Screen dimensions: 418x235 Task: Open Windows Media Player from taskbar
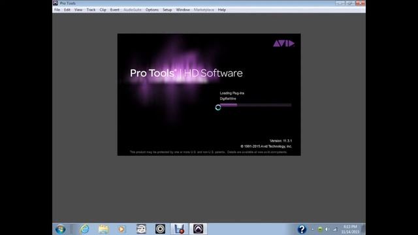(121, 229)
